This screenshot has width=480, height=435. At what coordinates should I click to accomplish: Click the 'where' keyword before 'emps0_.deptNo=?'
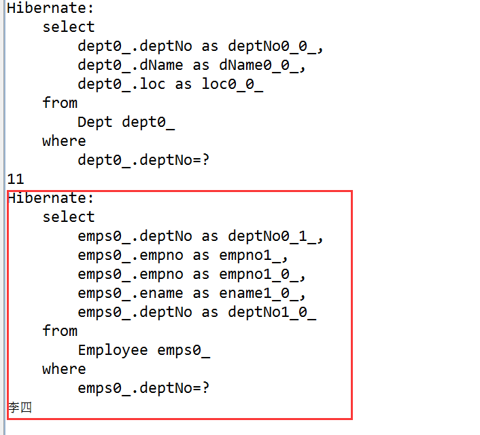click(x=65, y=369)
